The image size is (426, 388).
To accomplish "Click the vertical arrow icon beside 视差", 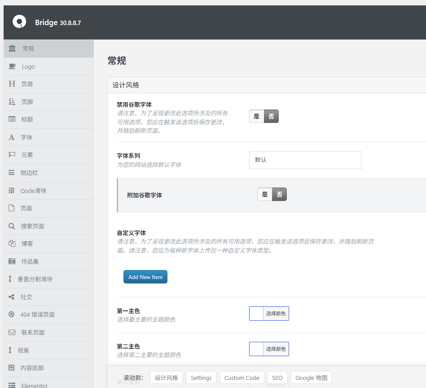I will 10,350.
